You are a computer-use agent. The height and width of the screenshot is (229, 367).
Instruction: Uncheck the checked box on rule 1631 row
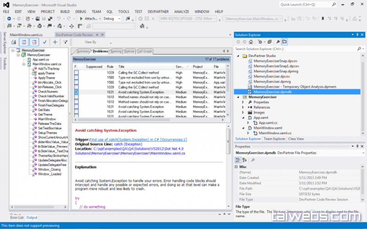click(x=76, y=92)
